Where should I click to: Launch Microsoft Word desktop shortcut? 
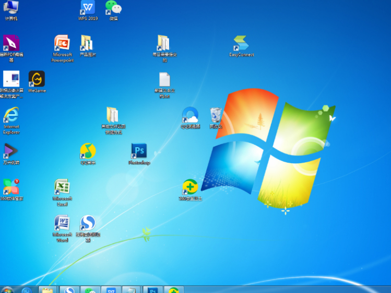pyautogui.click(x=62, y=228)
